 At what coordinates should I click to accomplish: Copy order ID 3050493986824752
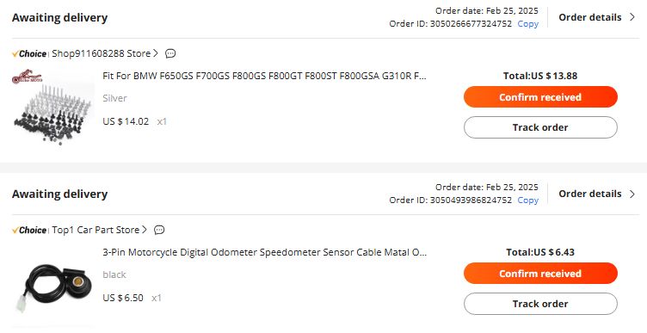[x=527, y=200]
